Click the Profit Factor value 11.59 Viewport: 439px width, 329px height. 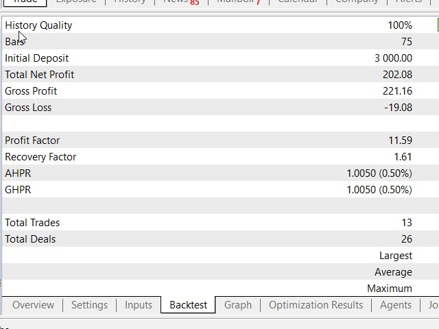(400, 141)
